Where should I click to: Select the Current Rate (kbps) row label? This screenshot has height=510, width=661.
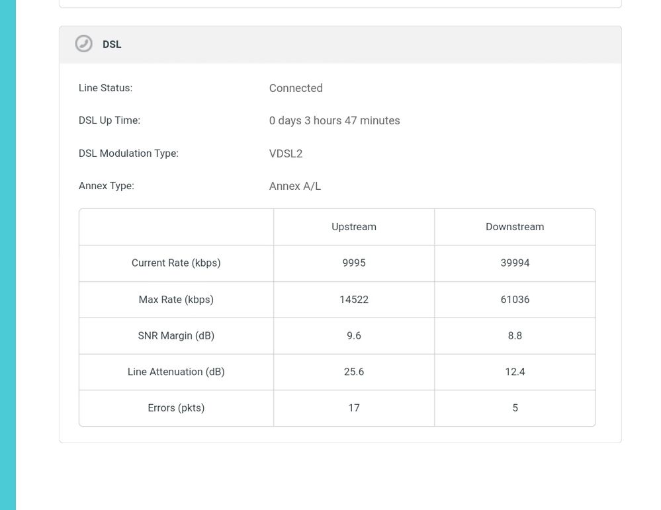[176, 263]
